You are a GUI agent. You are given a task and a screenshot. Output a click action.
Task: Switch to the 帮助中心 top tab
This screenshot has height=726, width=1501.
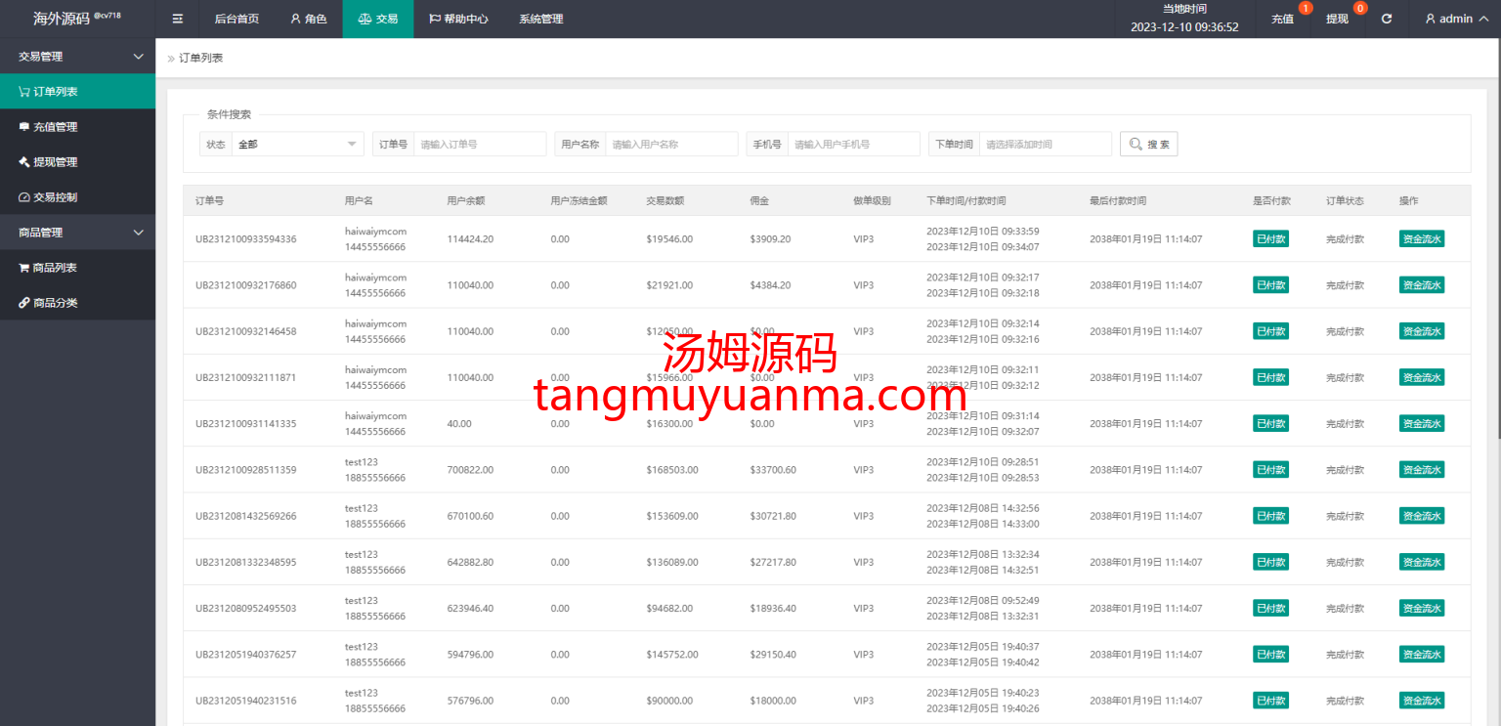point(457,19)
